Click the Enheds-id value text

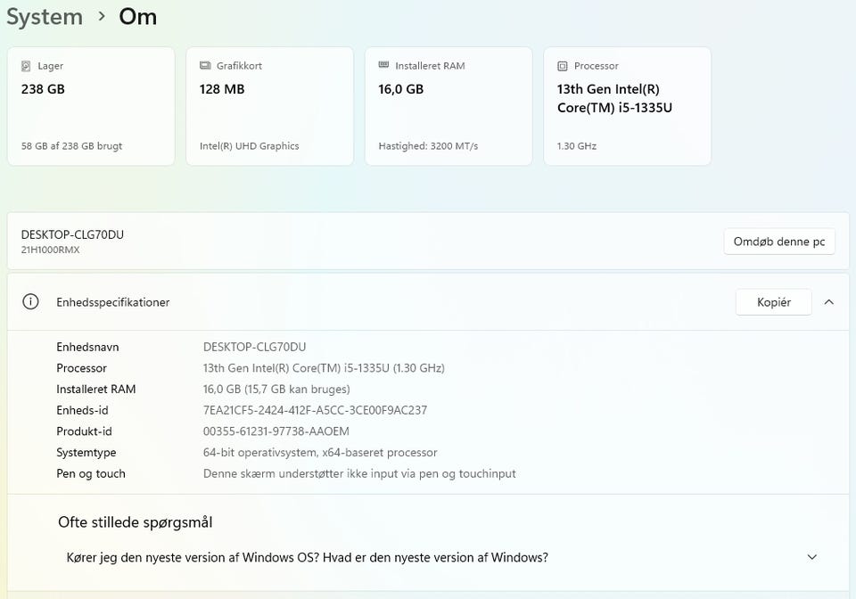tap(315, 410)
